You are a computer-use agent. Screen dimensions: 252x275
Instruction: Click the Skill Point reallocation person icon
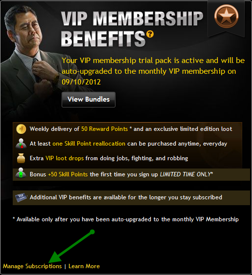[21, 144]
